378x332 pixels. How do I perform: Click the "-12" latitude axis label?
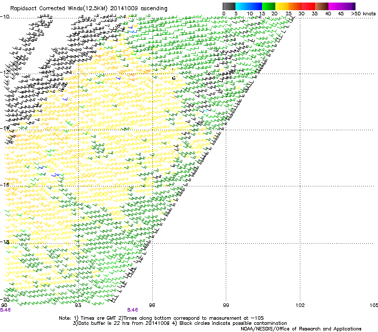tap(5, 73)
